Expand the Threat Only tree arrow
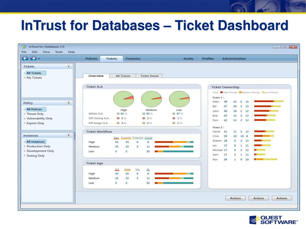This screenshot has width=306, height=229. 25,114
